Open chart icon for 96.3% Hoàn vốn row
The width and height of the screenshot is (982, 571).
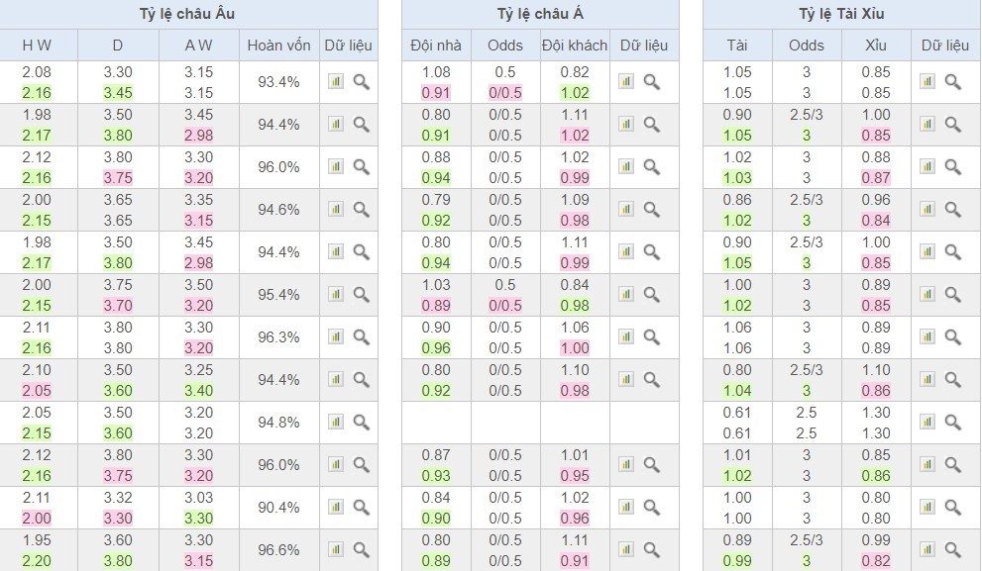(x=336, y=337)
